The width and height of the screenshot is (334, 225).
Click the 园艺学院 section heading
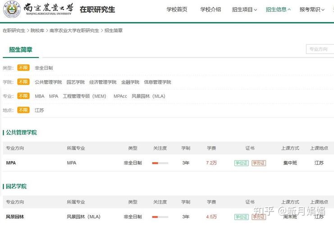[16, 186]
